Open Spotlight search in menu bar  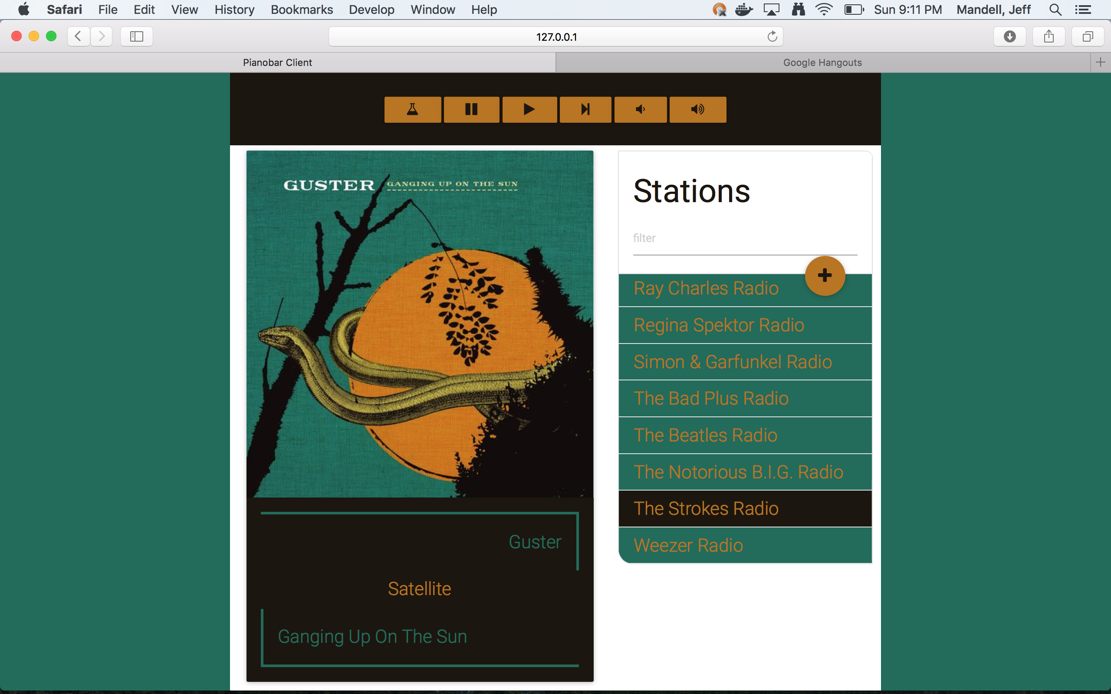pos(1055,10)
